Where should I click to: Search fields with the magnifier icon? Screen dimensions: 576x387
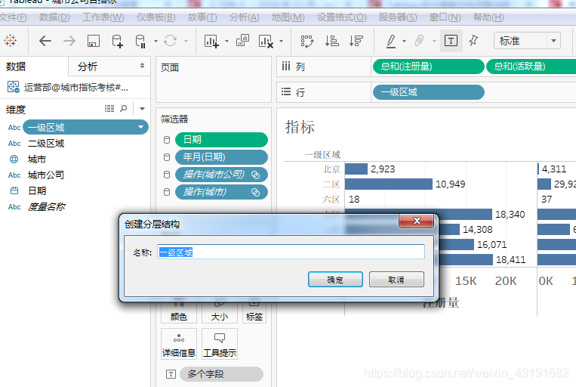(124, 109)
